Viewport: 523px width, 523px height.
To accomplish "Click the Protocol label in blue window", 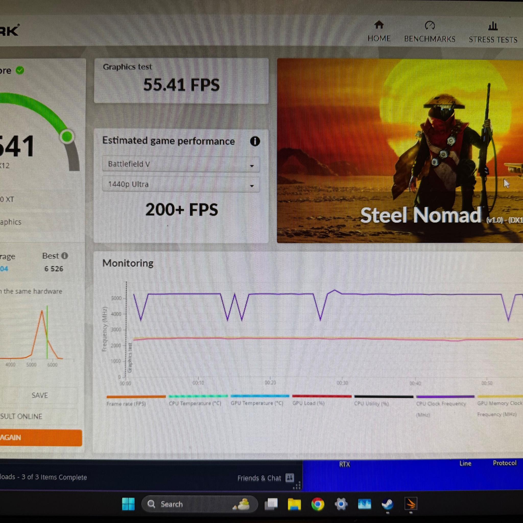I will [x=505, y=463].
